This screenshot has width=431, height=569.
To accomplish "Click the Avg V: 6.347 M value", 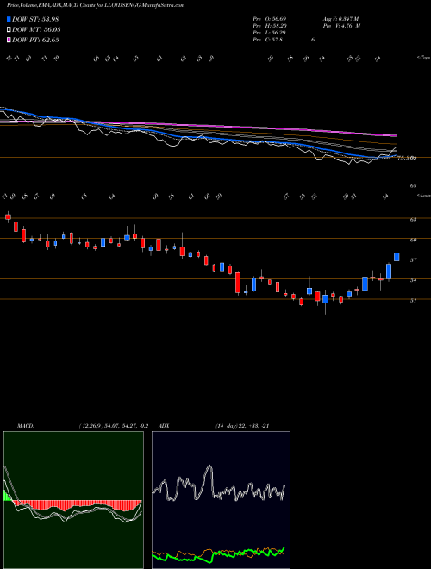I will pos(340,19).
